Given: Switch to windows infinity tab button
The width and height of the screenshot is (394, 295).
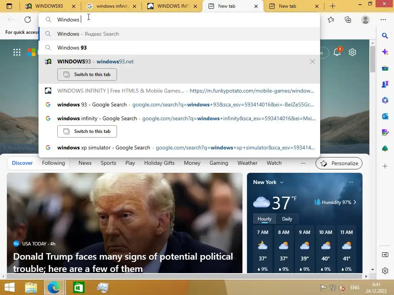Looking at the screenshot, I should click(x=87, y=131).
